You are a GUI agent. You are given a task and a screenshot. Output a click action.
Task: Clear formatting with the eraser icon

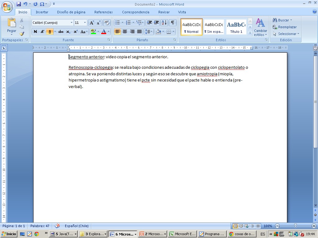point(107,23)
